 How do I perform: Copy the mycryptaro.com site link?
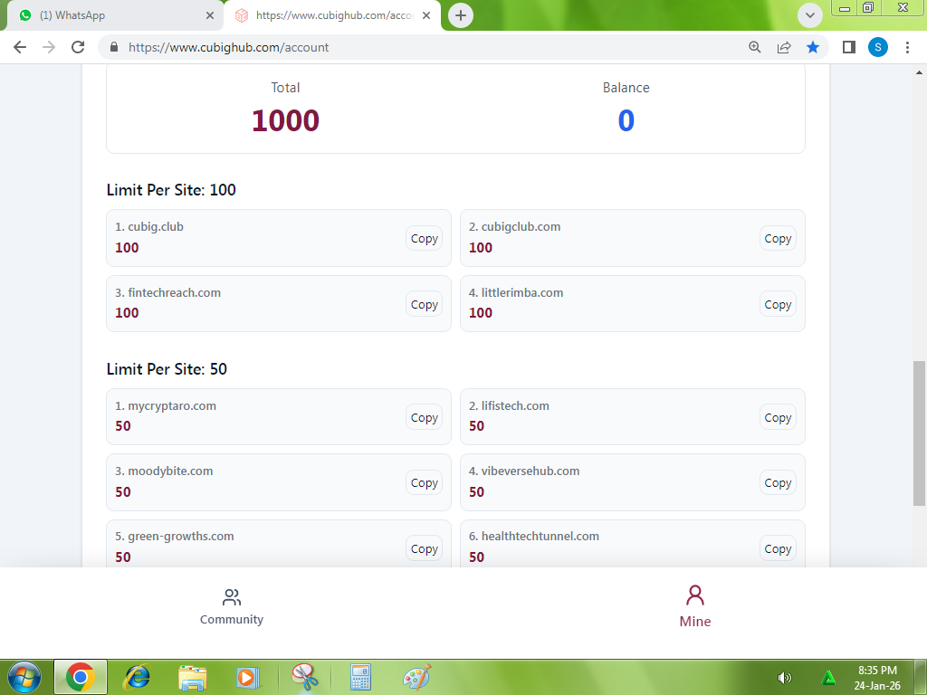click(x=424, y=418)
